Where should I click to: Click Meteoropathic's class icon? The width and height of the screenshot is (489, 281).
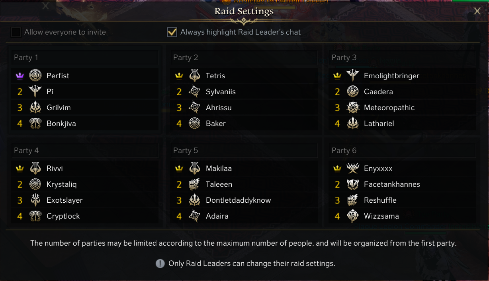click(x=352, y=107)
